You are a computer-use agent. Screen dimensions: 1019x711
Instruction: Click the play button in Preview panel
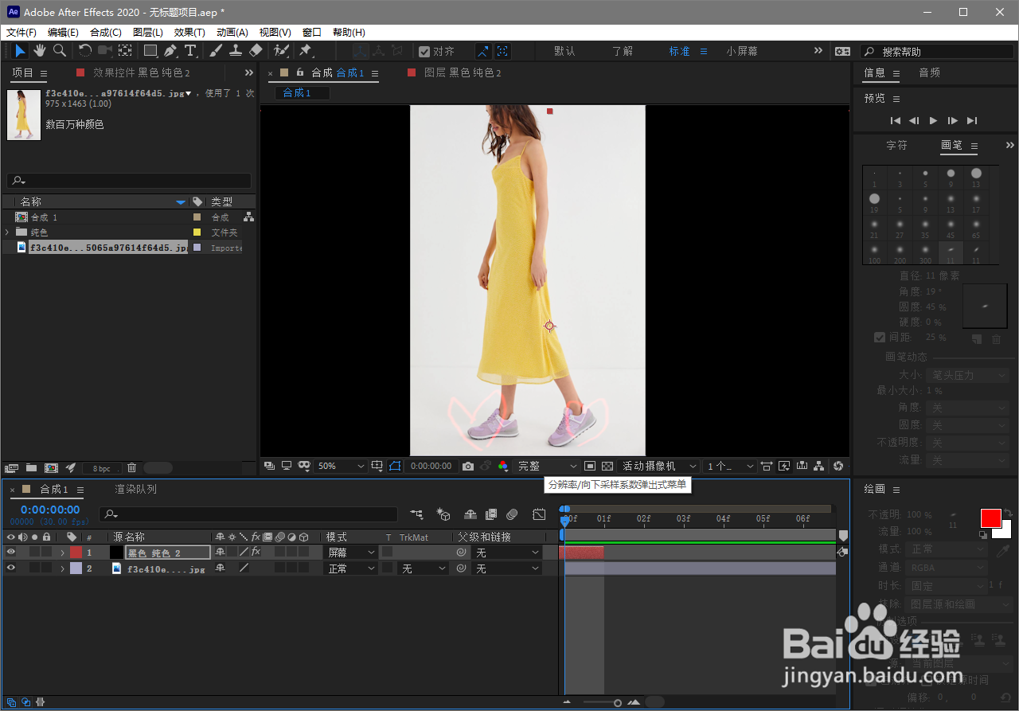(x=934, y=120)
